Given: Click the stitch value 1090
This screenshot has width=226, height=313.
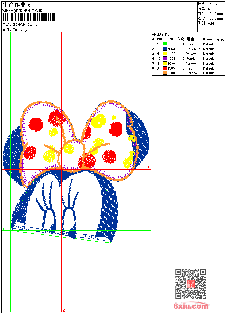Looking at the screenshot, I should click(171, 63).
